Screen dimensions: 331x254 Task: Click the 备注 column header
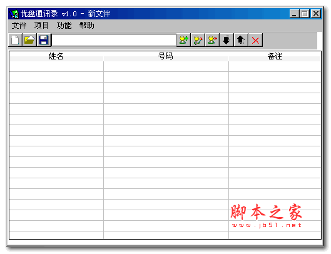(275, 56)
